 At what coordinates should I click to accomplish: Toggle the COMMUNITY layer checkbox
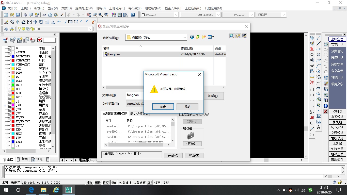click(x=9, y=60)
